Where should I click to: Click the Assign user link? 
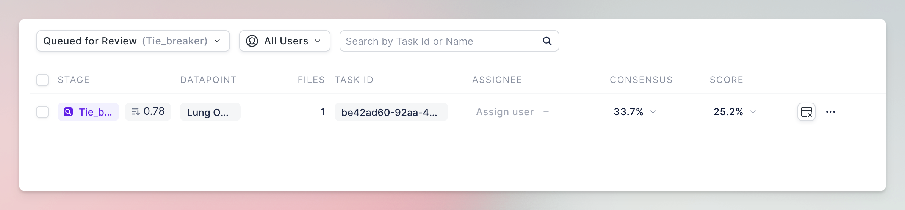[x=505, y=112]
